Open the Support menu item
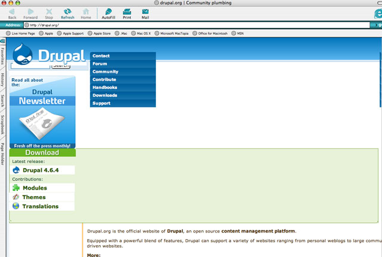The height and width of the screenshot is (257, 382). click(123, 103)
